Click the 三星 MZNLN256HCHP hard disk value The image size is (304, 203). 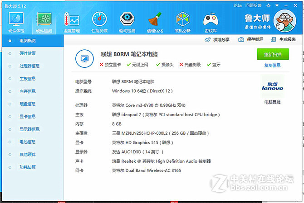pyautogui.click(x=160, y=133)
